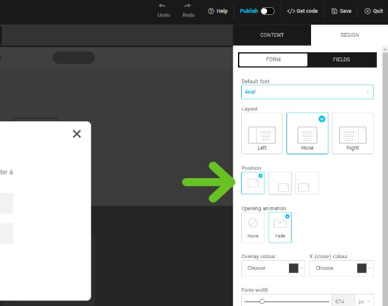
Task: Close the popup form preview with X
Action: click(x=77, y=134)
